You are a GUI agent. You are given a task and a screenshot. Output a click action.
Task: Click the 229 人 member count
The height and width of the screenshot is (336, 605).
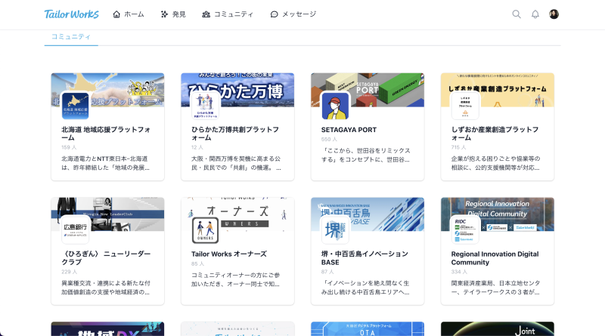(69, 272)
